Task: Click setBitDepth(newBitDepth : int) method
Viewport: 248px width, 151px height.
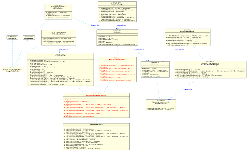Action: pos(40,65)
